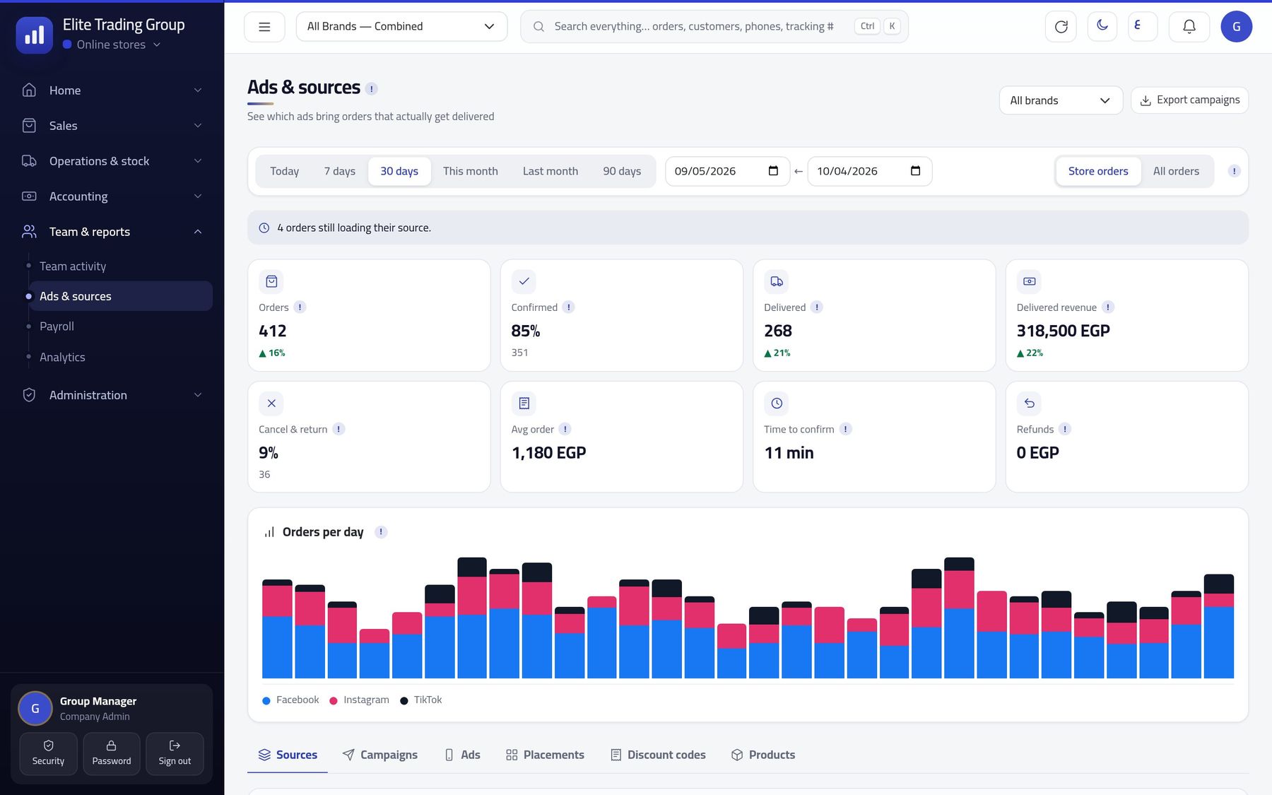1272x795 pixels.
Task: Click info icon next to Confirmed metric
Action: pyautogui.click(x=569, y=307)
